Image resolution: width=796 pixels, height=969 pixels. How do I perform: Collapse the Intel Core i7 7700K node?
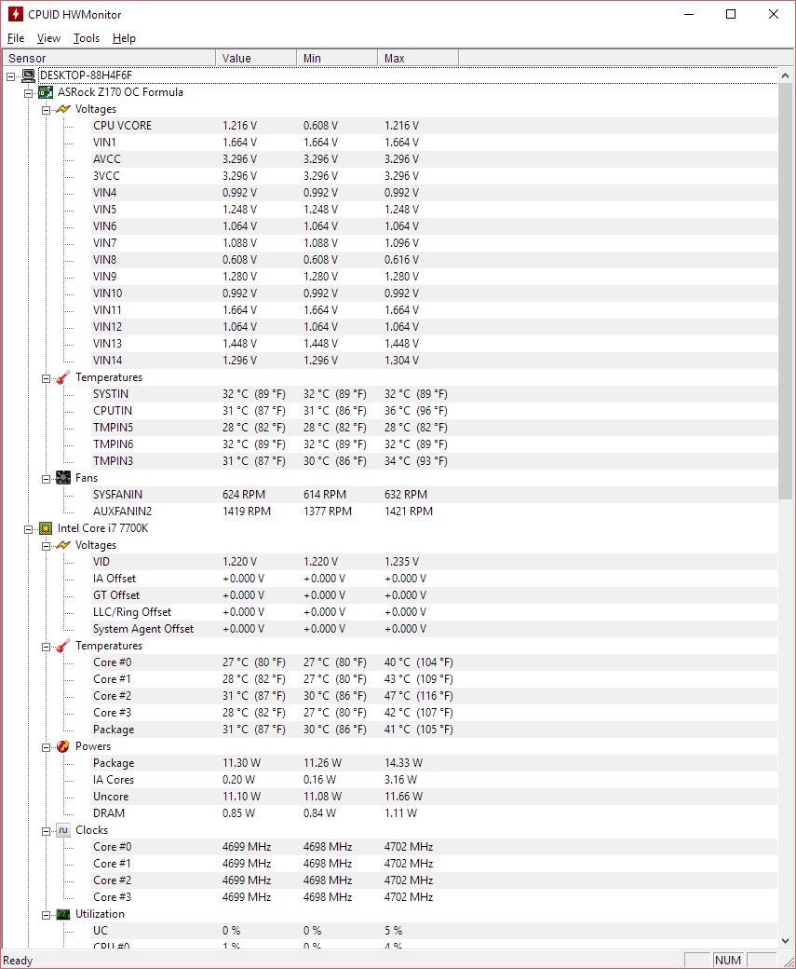[x=29, y=528]
